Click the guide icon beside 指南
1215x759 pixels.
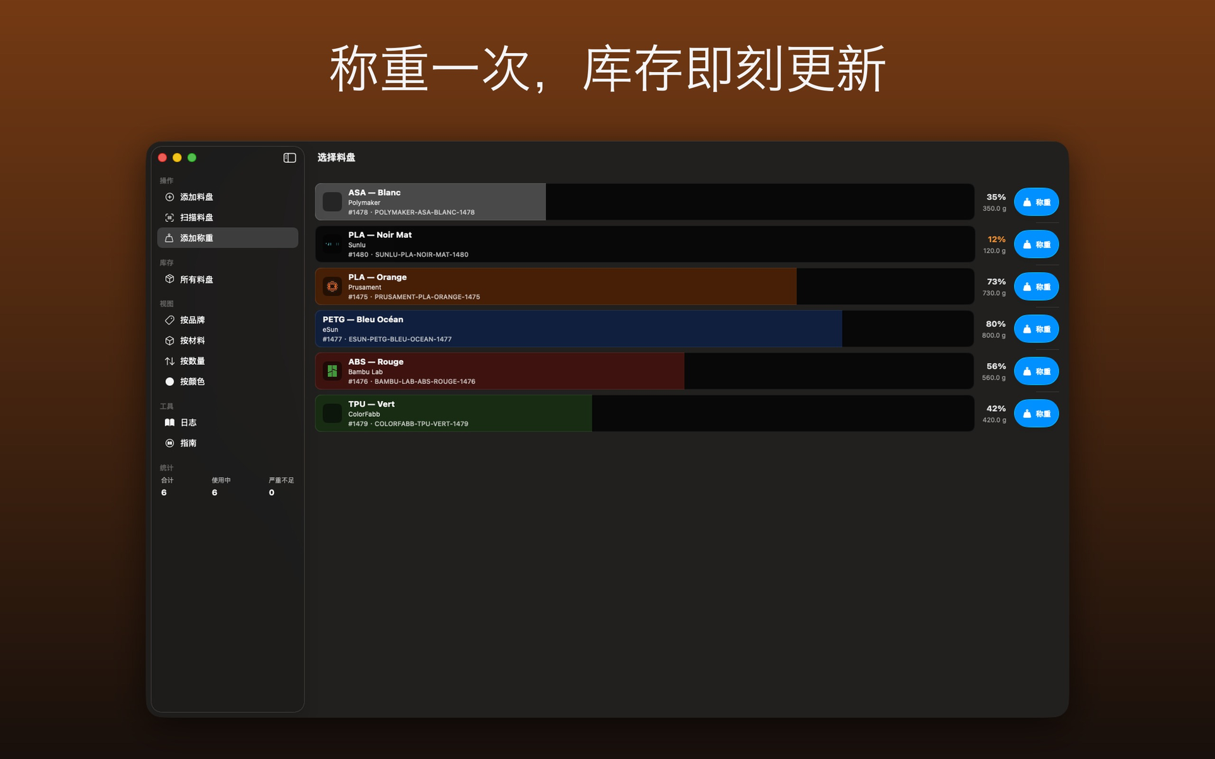170,443
